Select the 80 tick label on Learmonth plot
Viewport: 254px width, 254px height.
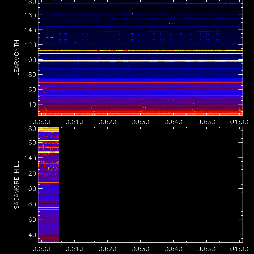32,75
